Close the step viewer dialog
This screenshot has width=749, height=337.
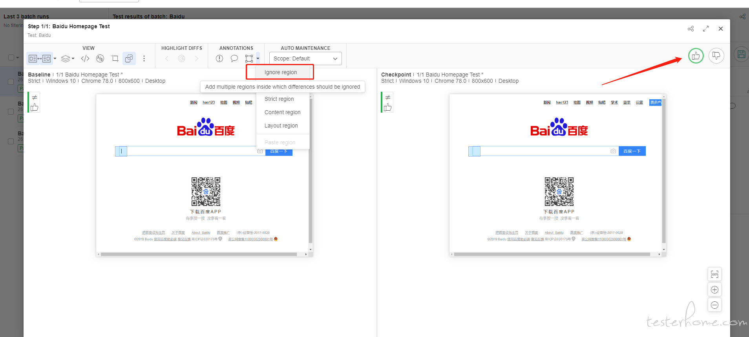(721, 29)
